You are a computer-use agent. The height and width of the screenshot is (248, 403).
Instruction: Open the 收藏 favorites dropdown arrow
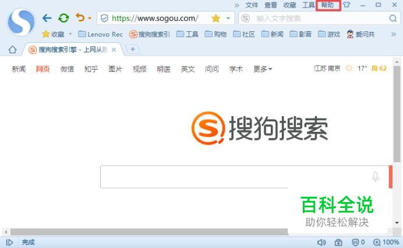click(x=70, y=34)
